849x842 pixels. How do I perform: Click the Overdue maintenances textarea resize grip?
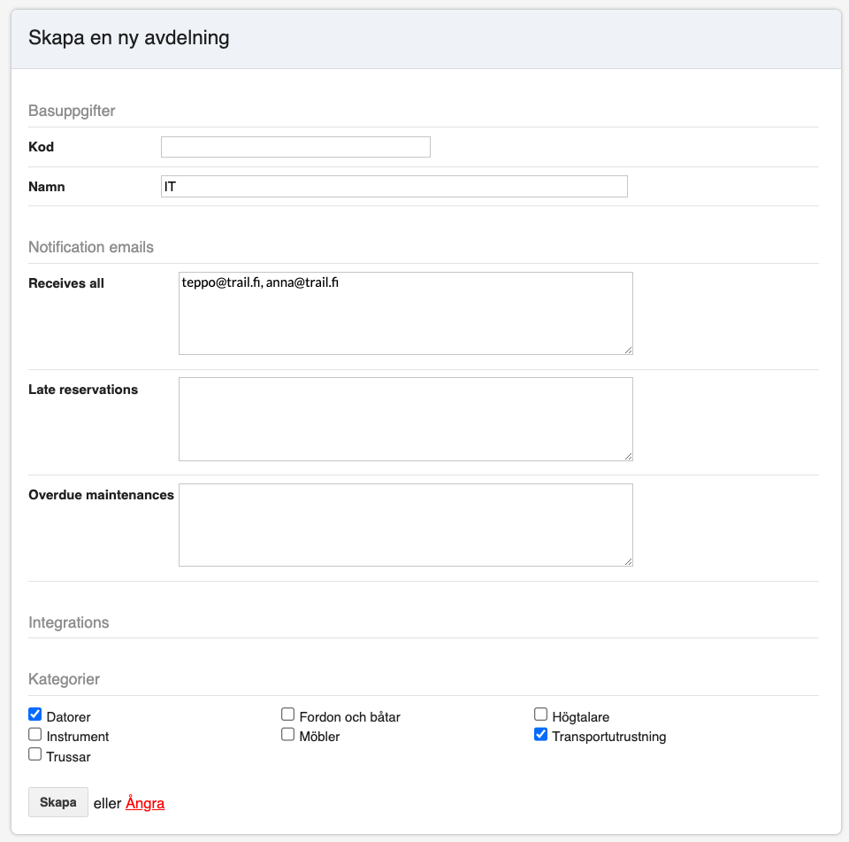point(628,561)
